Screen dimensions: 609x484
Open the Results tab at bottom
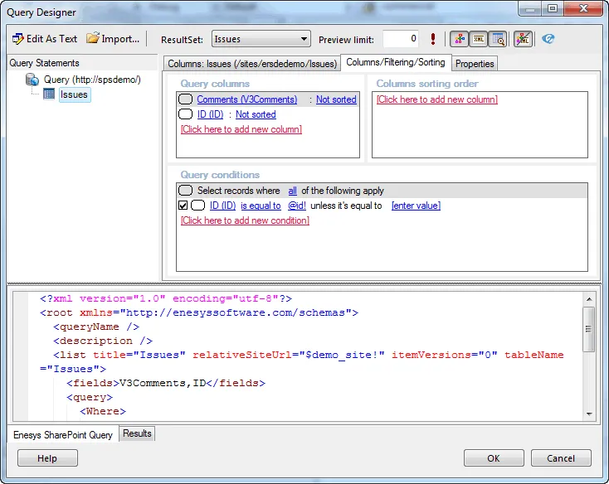tap(138, 433)
